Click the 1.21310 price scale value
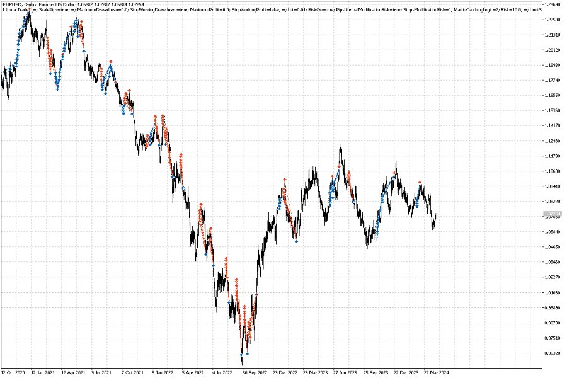The image size is (567, 378). (x=553, y=35)
